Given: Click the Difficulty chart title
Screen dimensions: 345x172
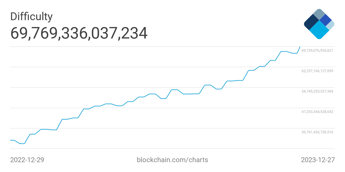Looking at the screenshot, I should [x=32, y=17].
